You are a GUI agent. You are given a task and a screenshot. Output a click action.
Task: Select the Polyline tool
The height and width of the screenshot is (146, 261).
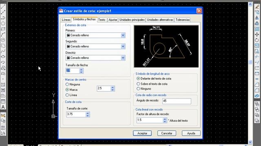(x=3, y=18)
